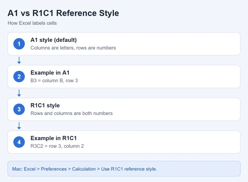This screenshot has width=248, height=182.
Task: Click the "Example in R1C1" heading
Action: click(54, 138)
